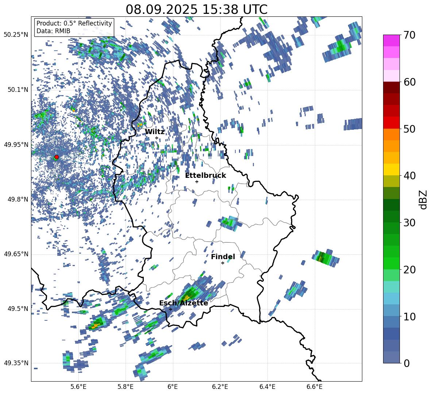This screenshot has height=394, width=432.
Task: Click the red radar location marker
Action: pyautogui.click(x=57, y=157)
